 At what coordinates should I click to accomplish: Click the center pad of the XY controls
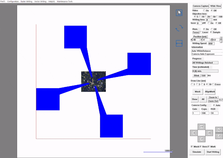[202, 133]
